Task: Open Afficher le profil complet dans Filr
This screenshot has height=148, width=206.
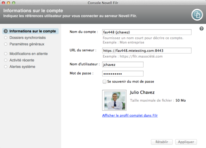Action: (x=130, y=115)
